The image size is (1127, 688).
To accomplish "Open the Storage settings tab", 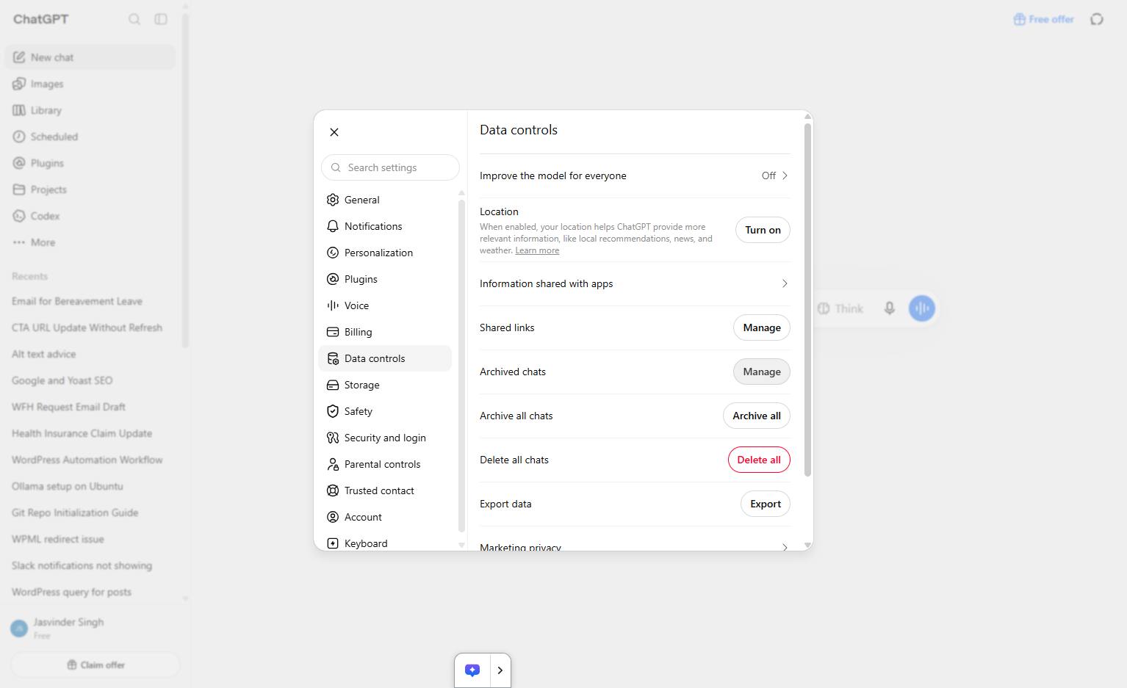I will (x=385, y=385).
